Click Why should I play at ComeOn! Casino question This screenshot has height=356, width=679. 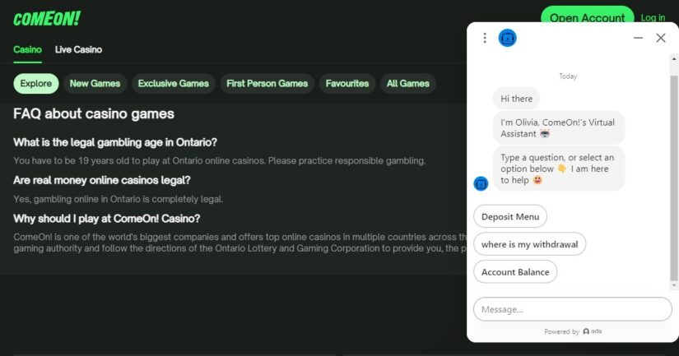106,219
